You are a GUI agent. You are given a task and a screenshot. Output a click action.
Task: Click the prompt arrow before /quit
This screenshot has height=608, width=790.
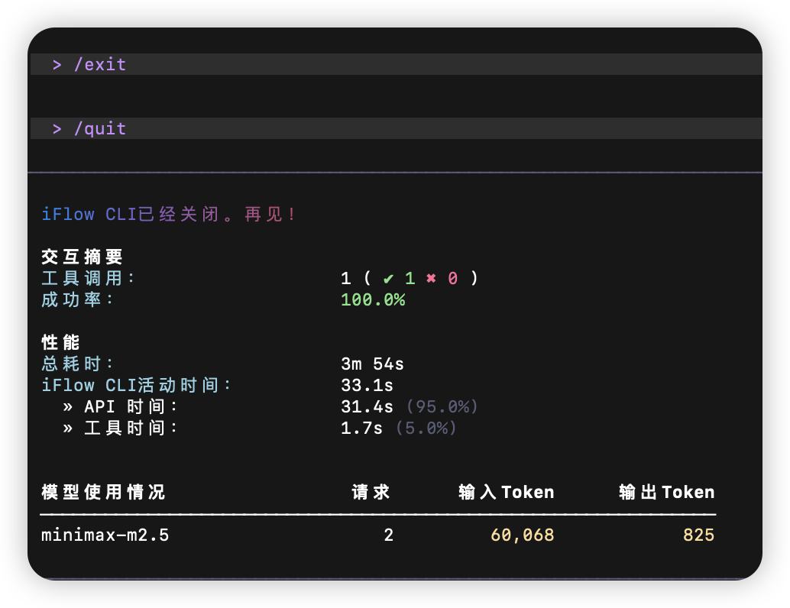coord(57,129)
